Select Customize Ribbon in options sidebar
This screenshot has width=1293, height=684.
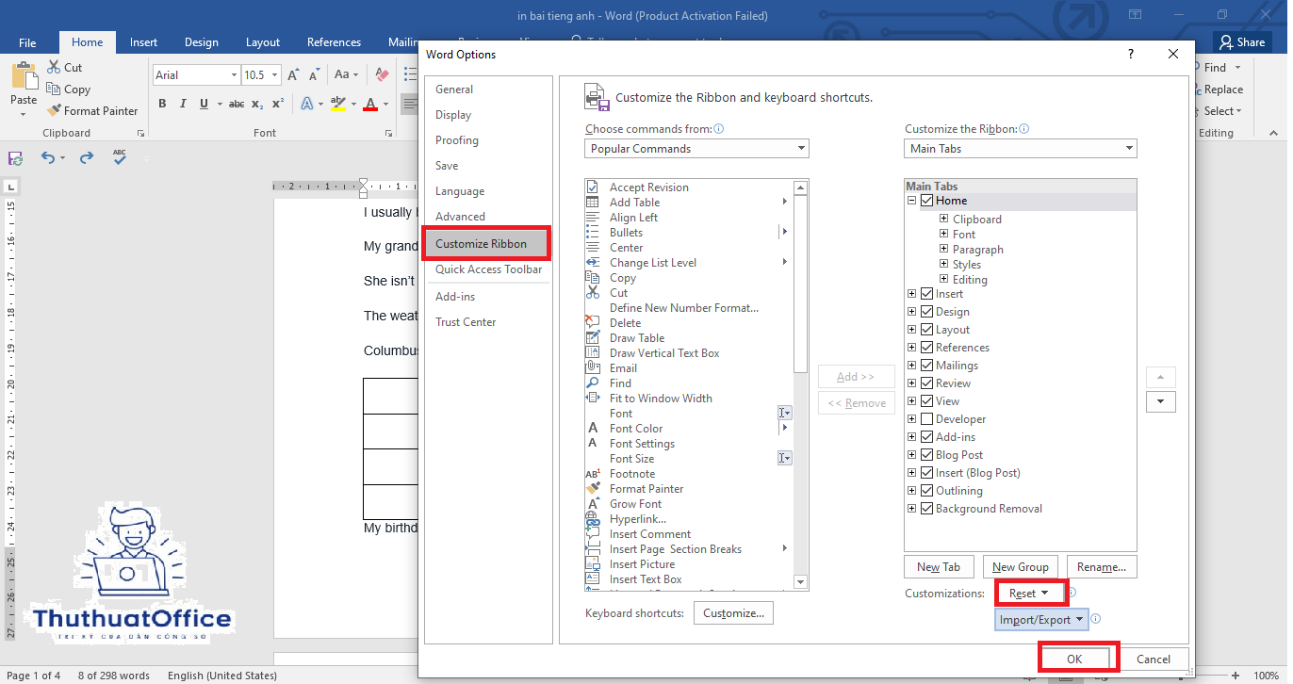487,243
